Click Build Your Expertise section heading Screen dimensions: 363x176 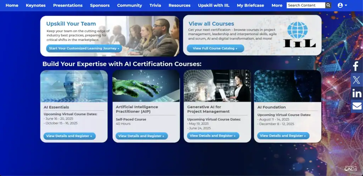pos(122,64)
